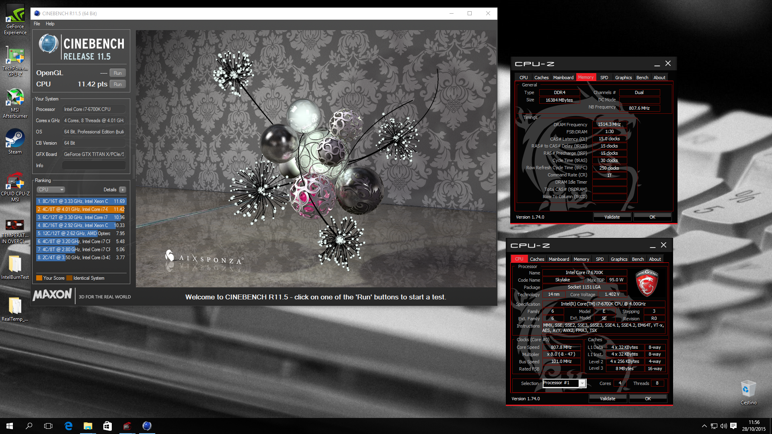Switch to Cinebench taskbar icon
Screen dimensions: 772x434
pos(147,426)
